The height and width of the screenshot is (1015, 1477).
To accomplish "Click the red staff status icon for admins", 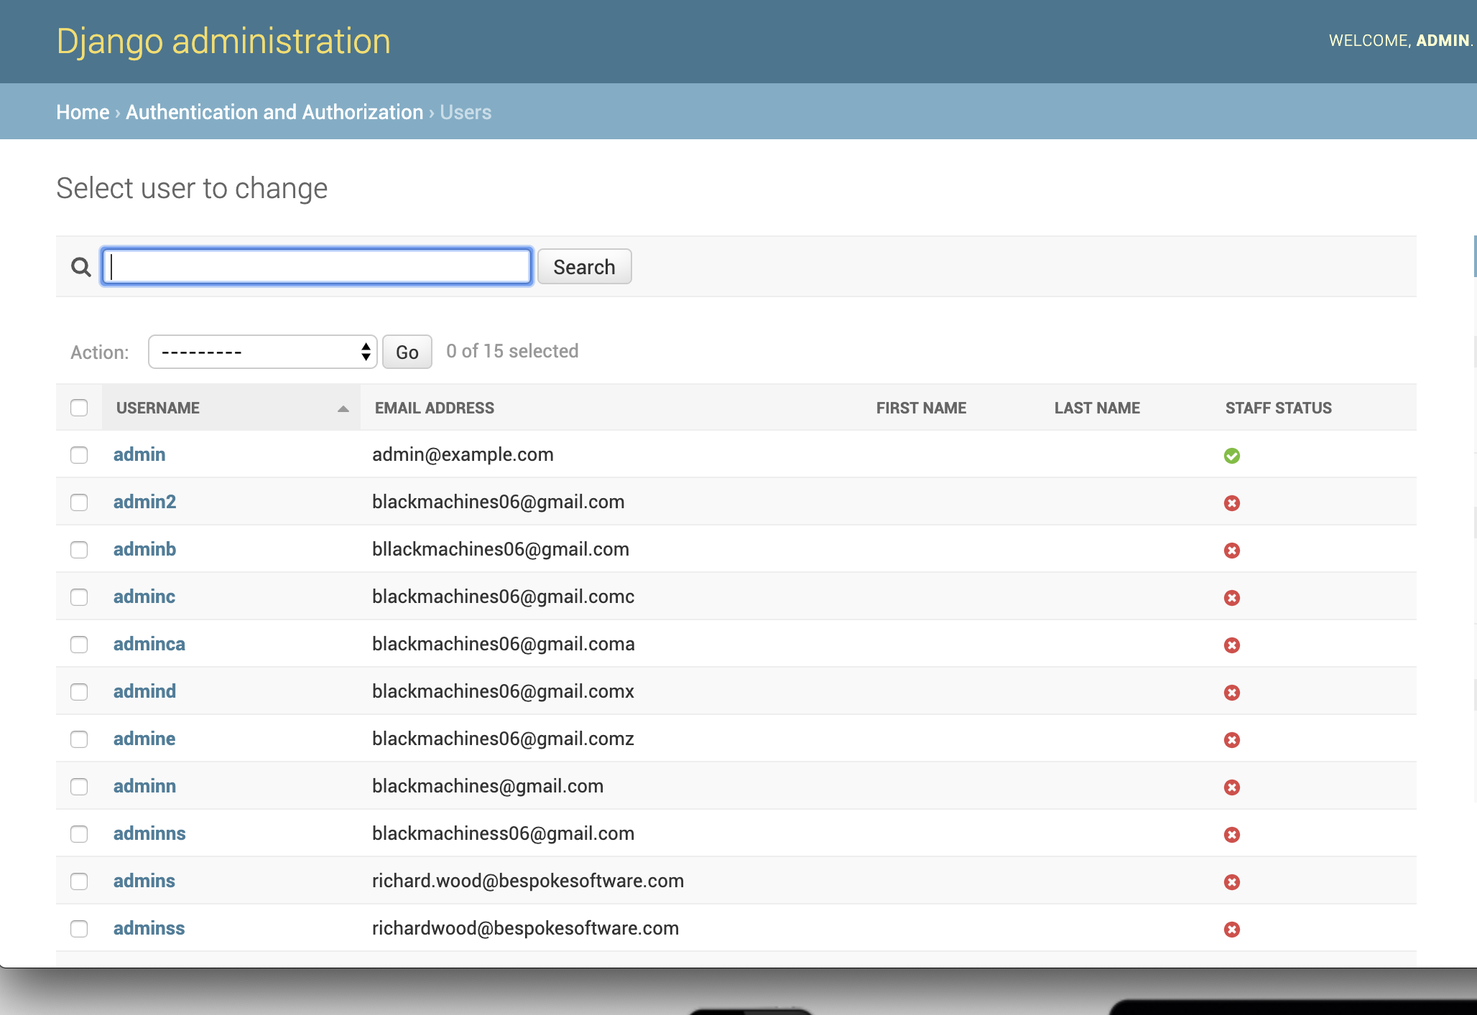I will coord(1232,881).
